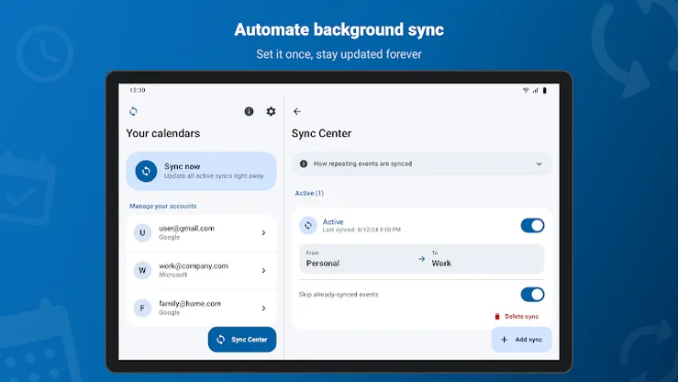Open family@home.com account chevron

click(x=263, y=308)
